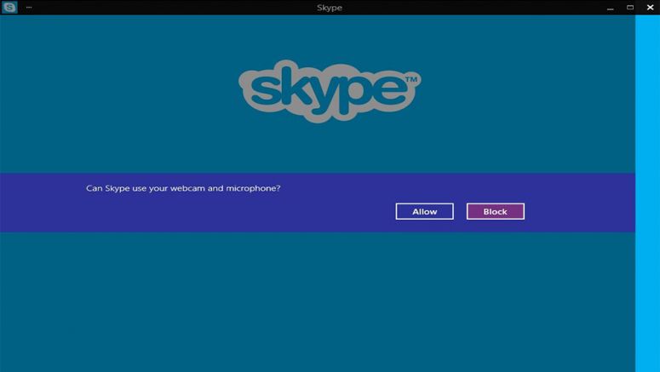Click the 'Skype' title text in title bar
This screenshot has height=372, width=660.
click(328, 8)
